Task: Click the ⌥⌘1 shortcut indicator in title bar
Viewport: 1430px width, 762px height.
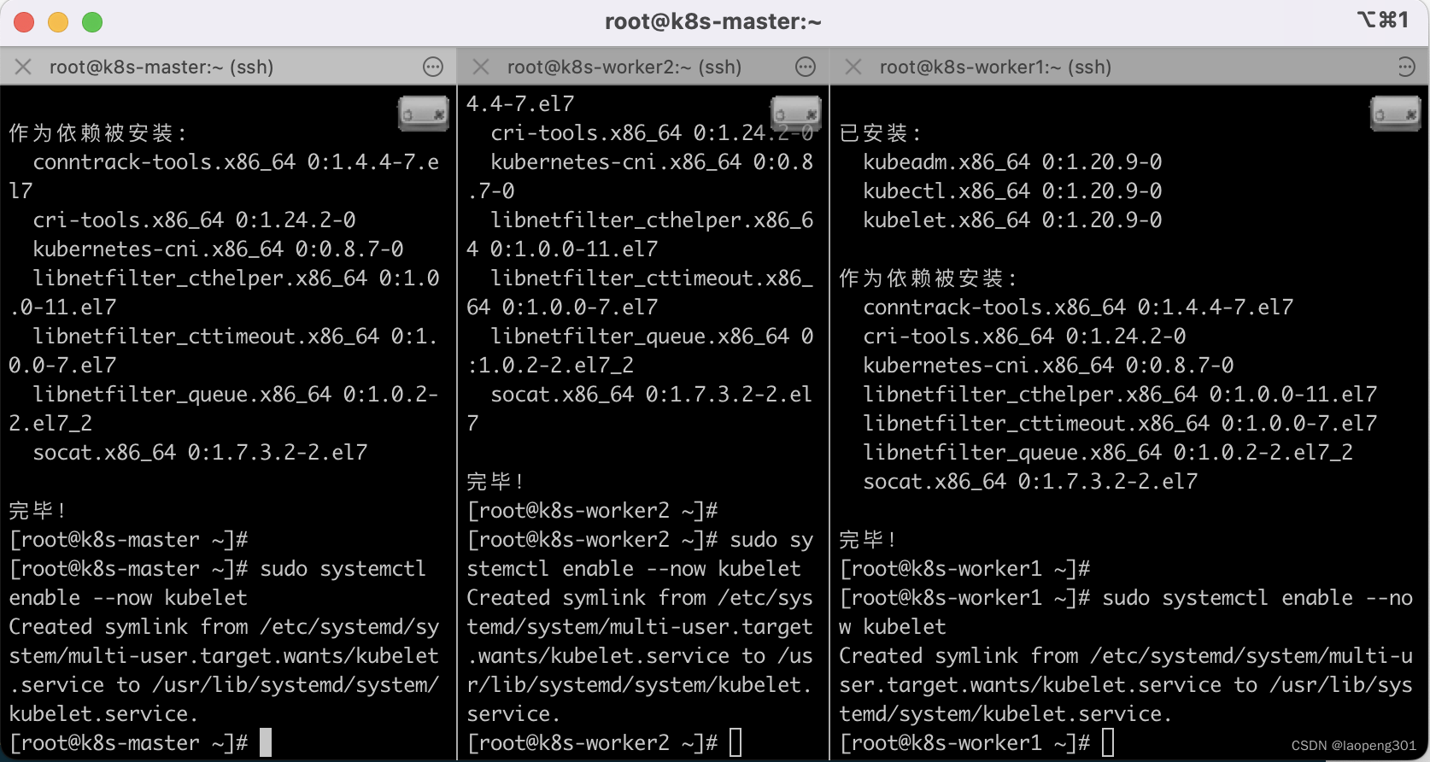Action: pos(1383,20)
